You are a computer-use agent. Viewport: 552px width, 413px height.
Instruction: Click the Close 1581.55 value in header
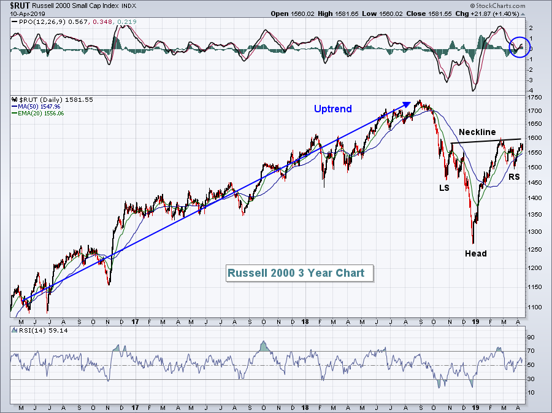(429, 14)
